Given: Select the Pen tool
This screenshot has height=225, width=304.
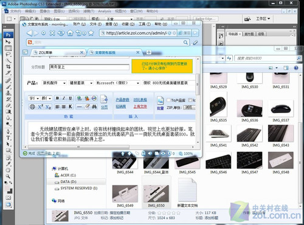Looking at the screenshot, I should pyautogui.click(x=9, y=132).
